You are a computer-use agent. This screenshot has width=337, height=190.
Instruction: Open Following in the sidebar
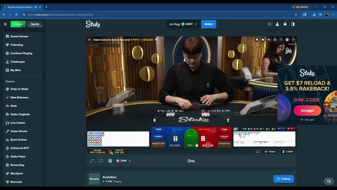23,45
